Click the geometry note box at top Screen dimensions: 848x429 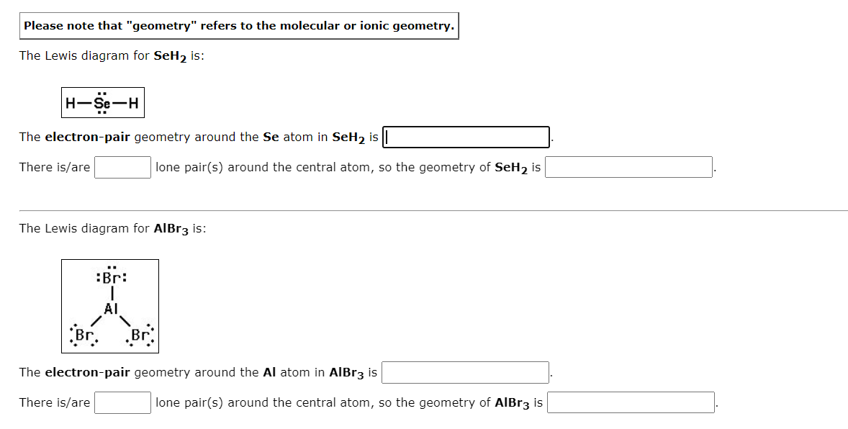pos(239,26)
